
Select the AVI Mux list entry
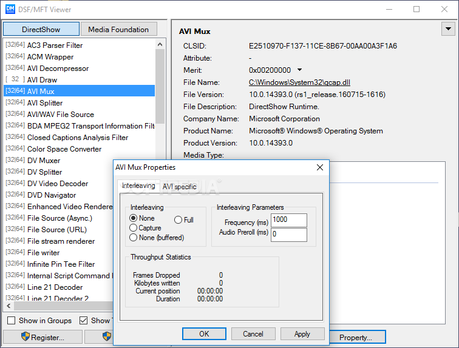pos(80,91)
